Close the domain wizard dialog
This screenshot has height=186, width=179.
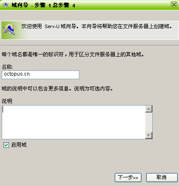click(174, 5)
